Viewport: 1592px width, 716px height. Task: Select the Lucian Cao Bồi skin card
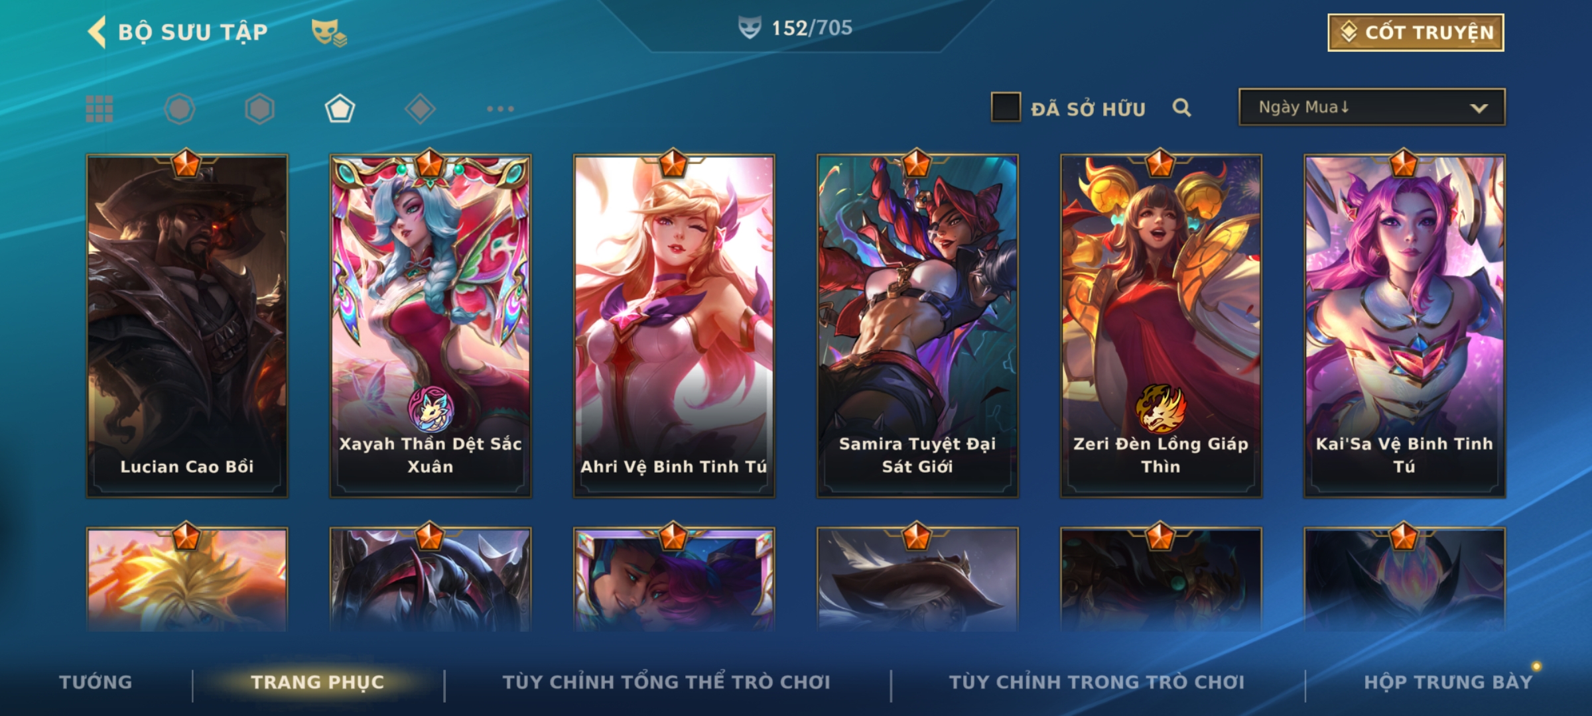pyautogui.click(x=187, y=326)
